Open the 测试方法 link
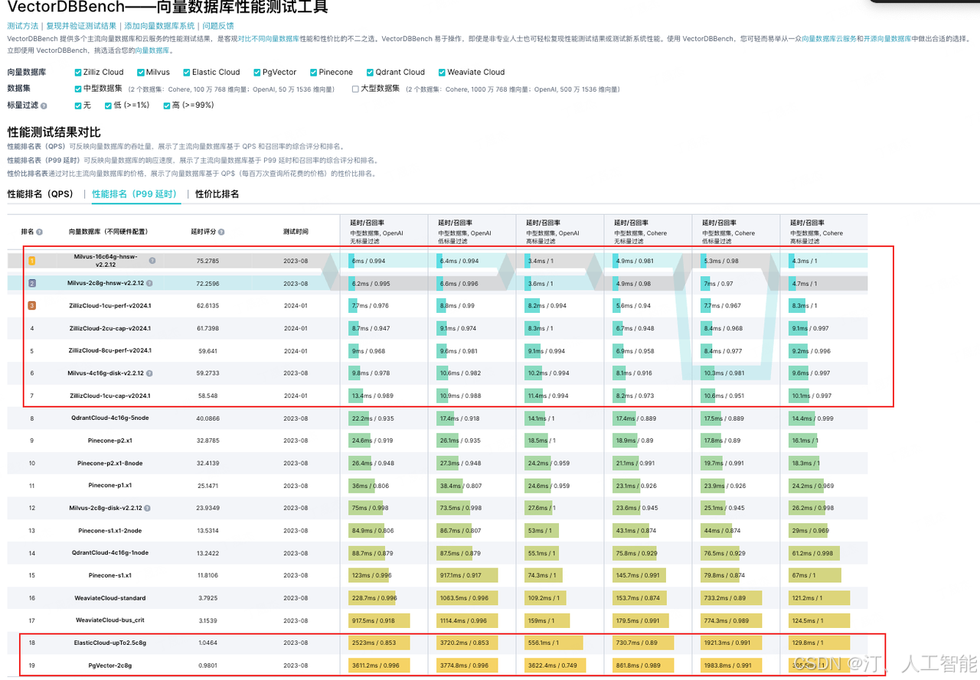980x680 pixels. pyautogui.click(x=23, y=26)
